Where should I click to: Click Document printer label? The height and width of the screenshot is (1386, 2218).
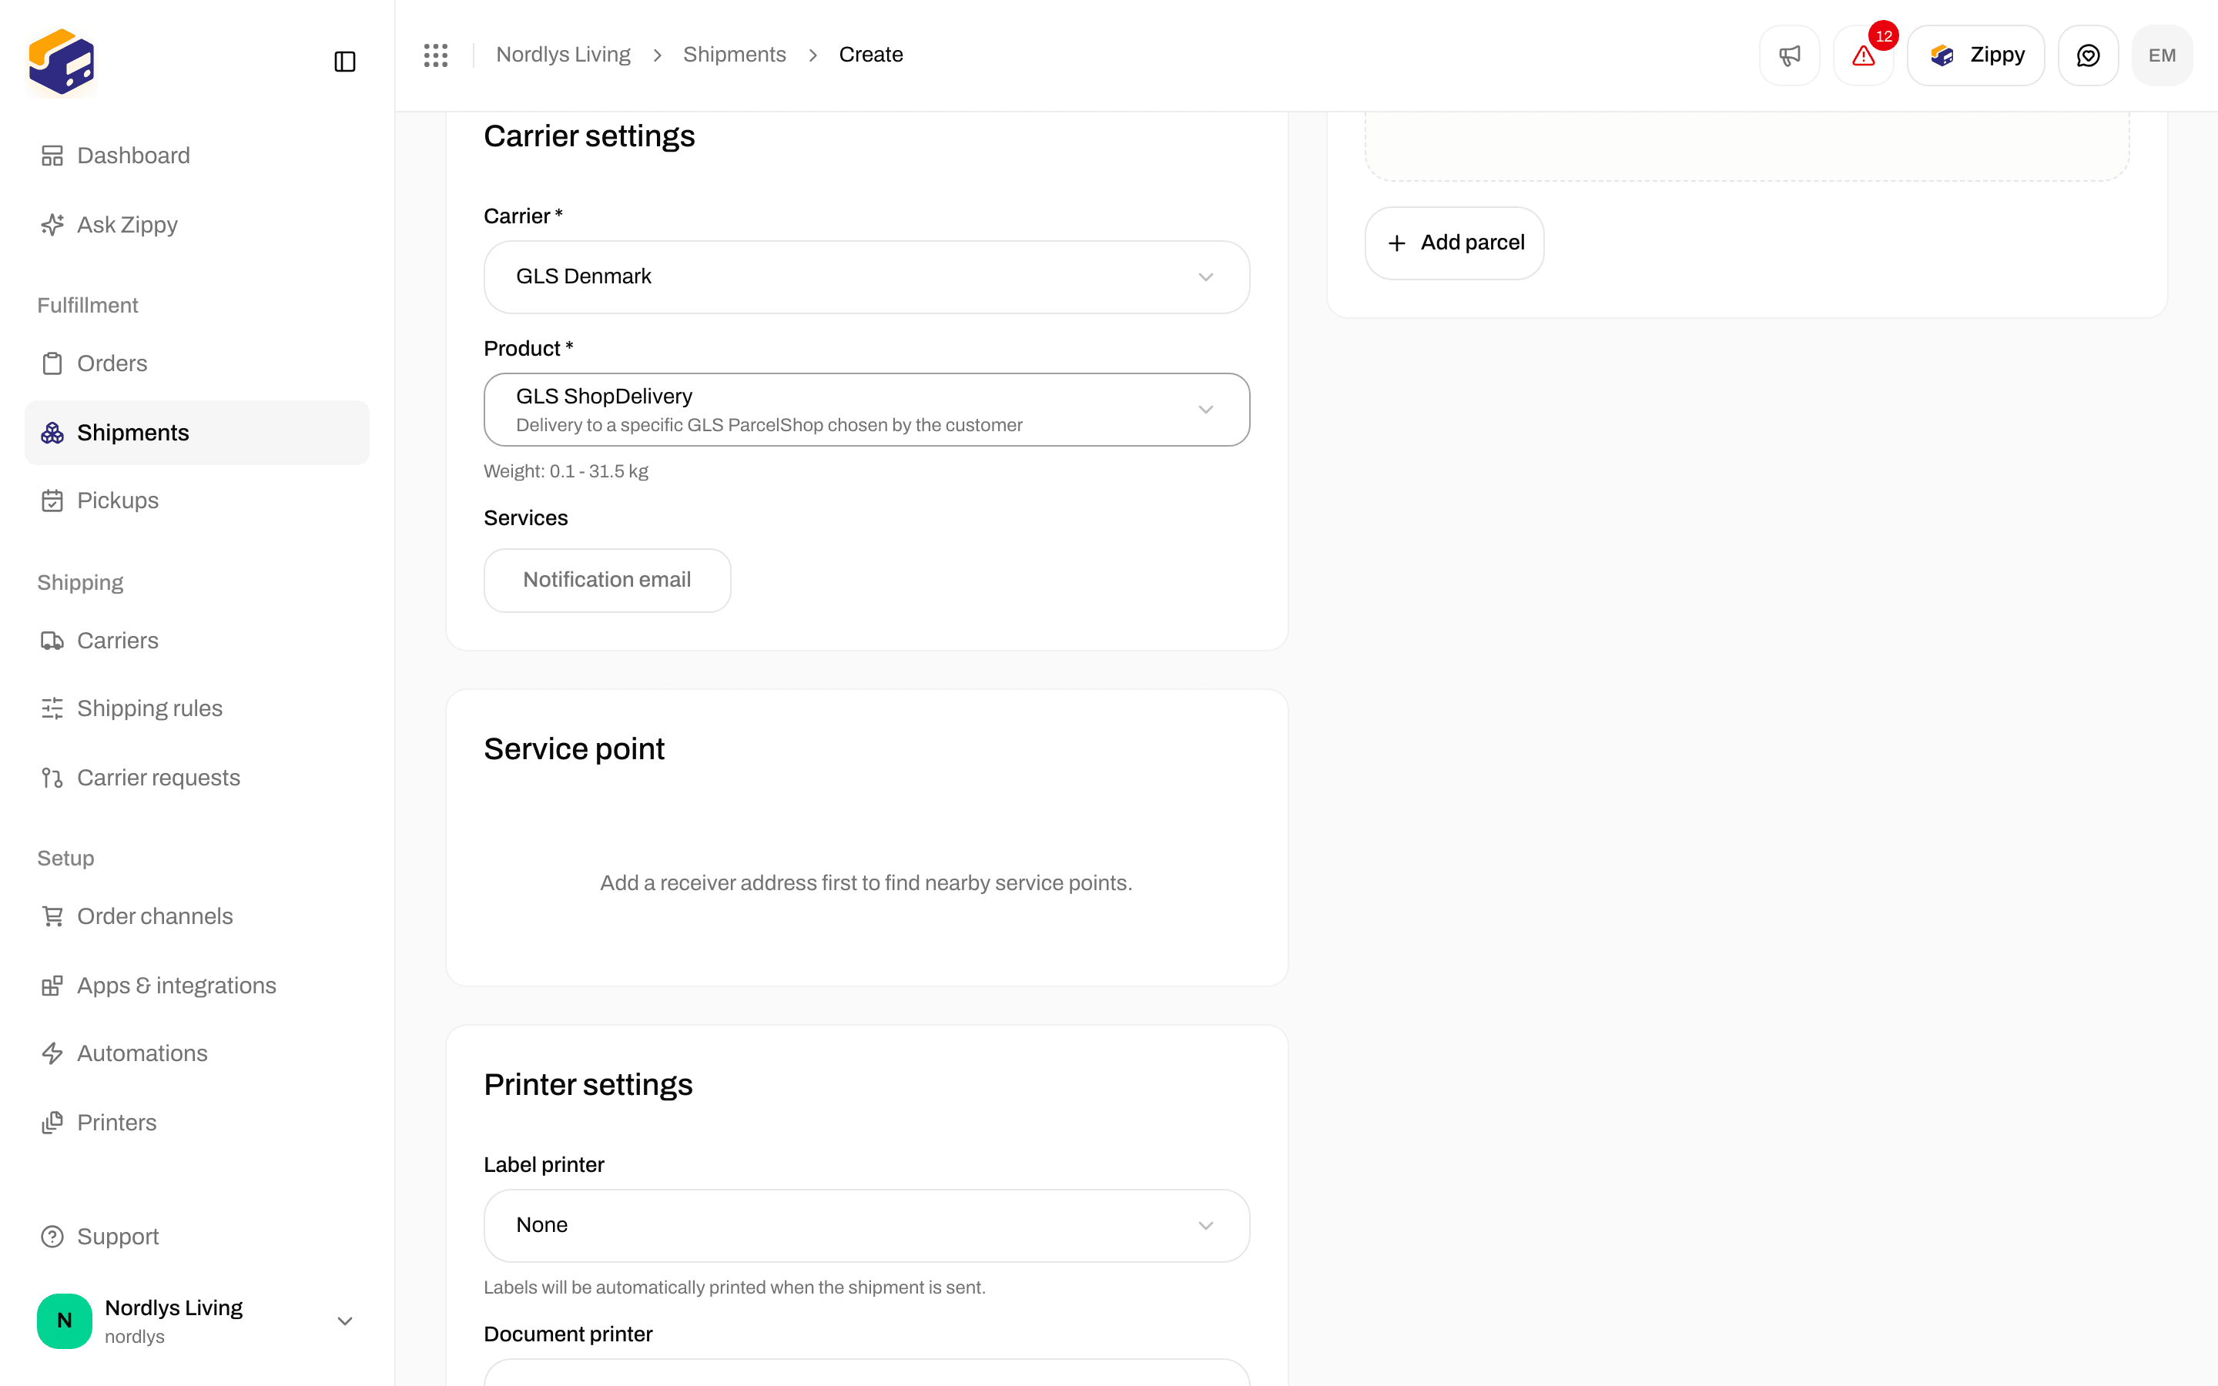[x=568, y=1334]
